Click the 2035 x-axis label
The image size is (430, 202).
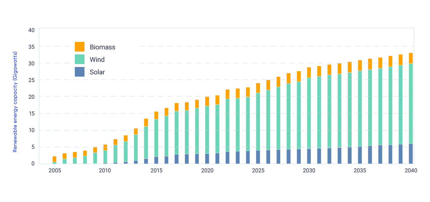(x=360, y=170)
